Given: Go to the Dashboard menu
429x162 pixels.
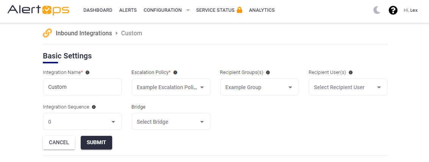Looking at the screenshot, I should pyautogui.click(x=98, y=10).
